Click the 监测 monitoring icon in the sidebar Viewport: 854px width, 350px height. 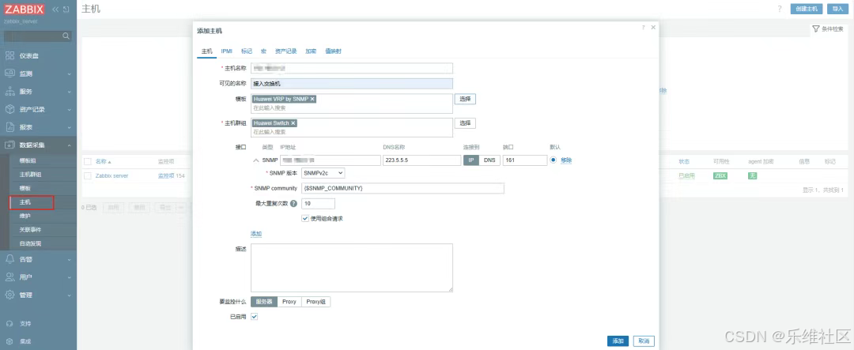pos(9,73)
